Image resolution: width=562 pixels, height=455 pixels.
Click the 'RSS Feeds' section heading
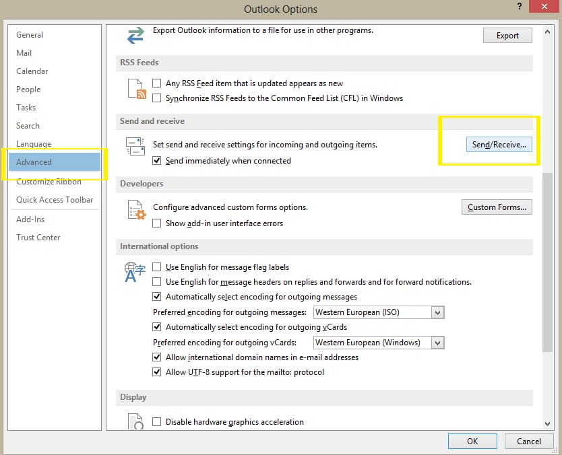point(139,63)
